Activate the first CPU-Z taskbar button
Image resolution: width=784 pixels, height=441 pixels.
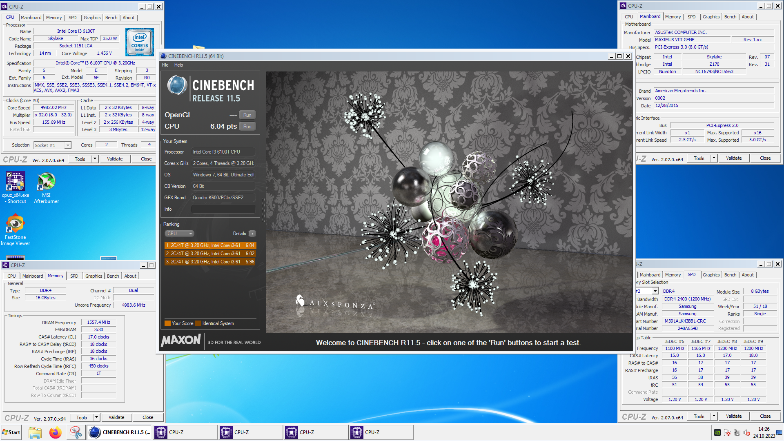click(x=185, y=432)
